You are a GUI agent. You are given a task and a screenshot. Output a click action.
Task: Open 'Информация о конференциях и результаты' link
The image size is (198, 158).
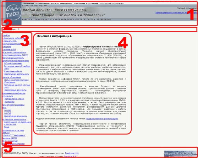click(17, 123)
